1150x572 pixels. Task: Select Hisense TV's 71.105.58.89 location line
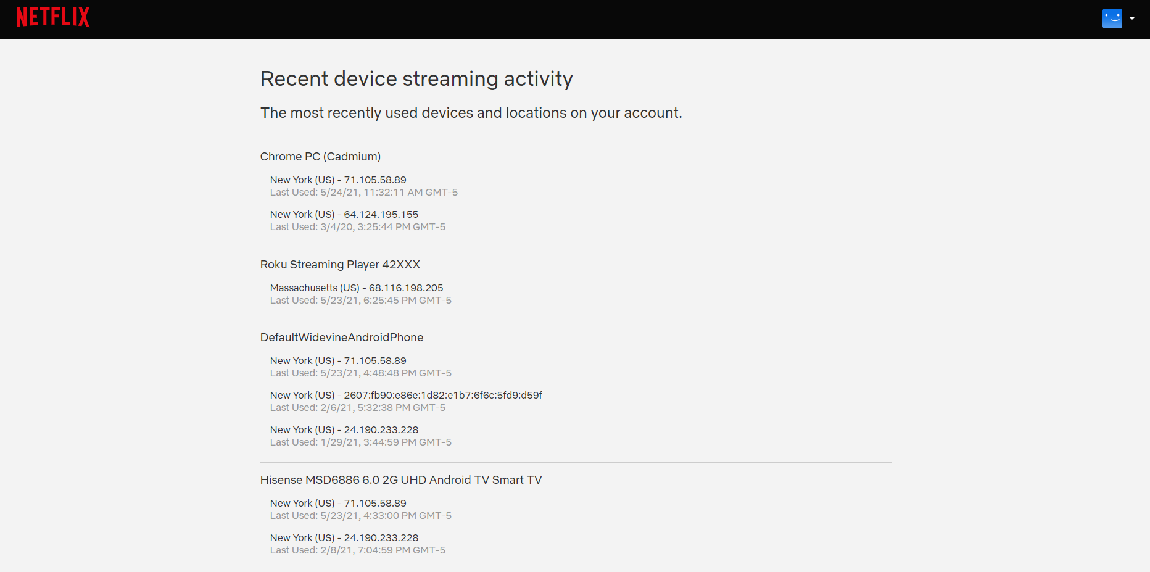click(x=338, y=504)
